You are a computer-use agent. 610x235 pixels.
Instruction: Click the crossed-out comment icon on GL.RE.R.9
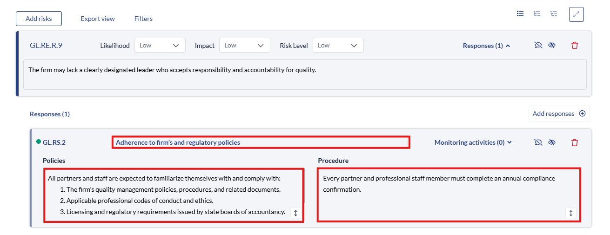point(538,46)
